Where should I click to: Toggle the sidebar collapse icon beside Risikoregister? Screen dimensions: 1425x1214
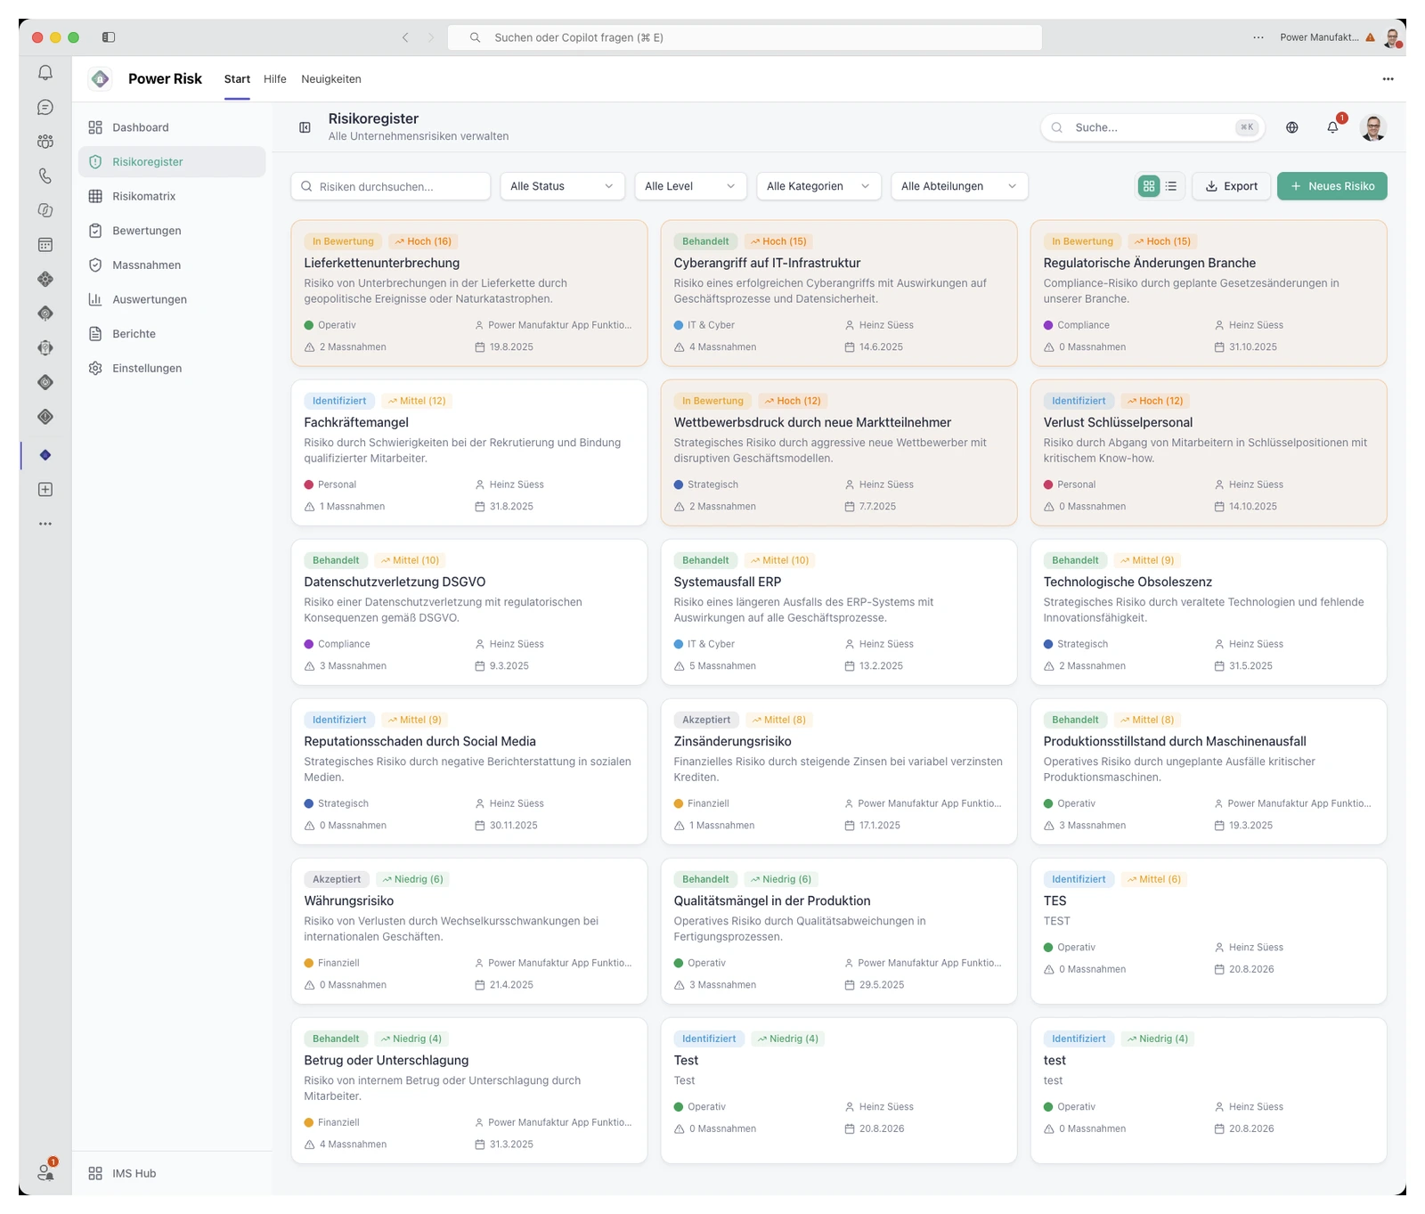[x=305, y=127]
